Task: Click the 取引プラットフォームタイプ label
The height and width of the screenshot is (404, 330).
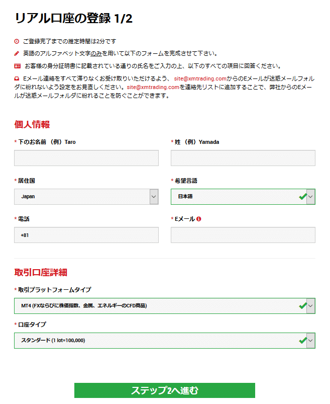Action: coord(55,290)
